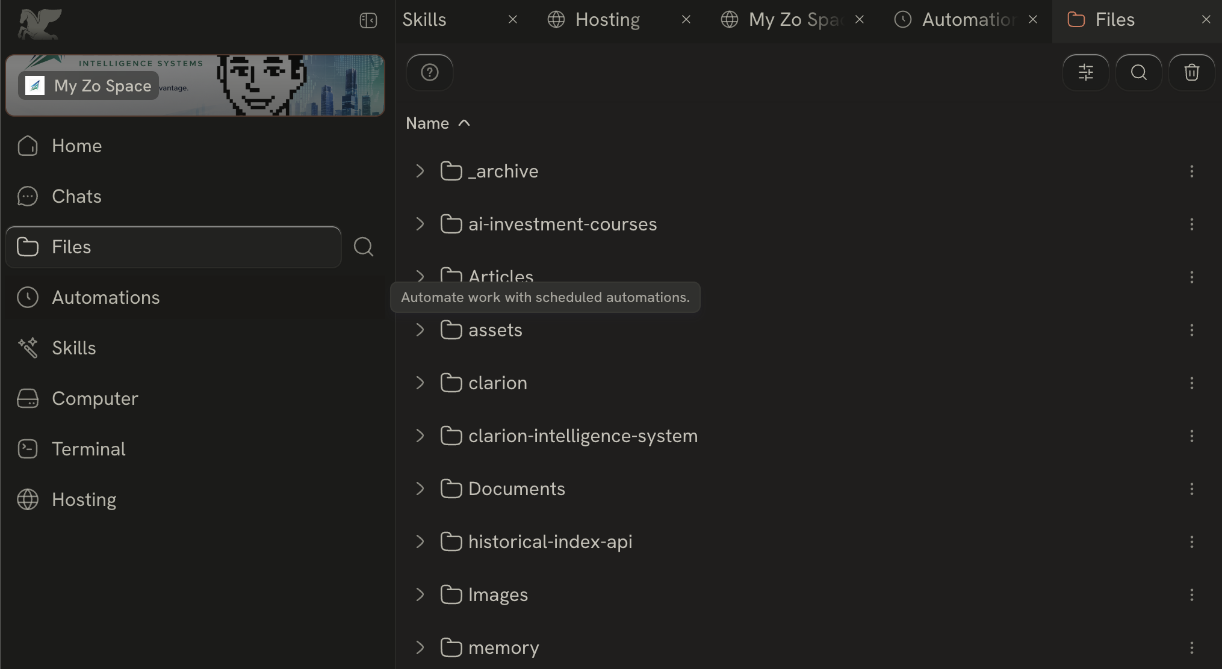1222x669 pixels.
Task: Open options menu for Documents folder
Action: coord(1192,489)
